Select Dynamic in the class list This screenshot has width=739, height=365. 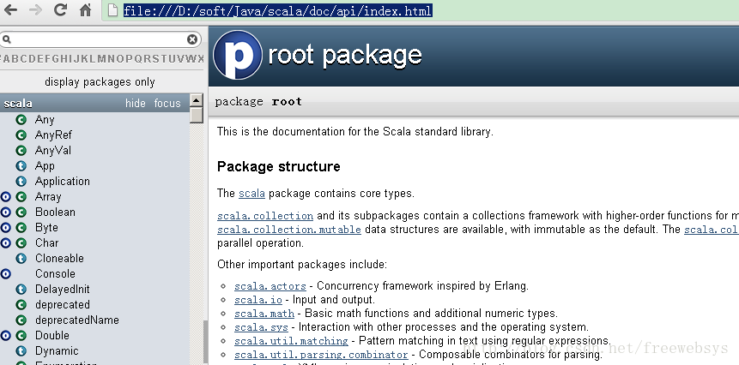point(57,351)
